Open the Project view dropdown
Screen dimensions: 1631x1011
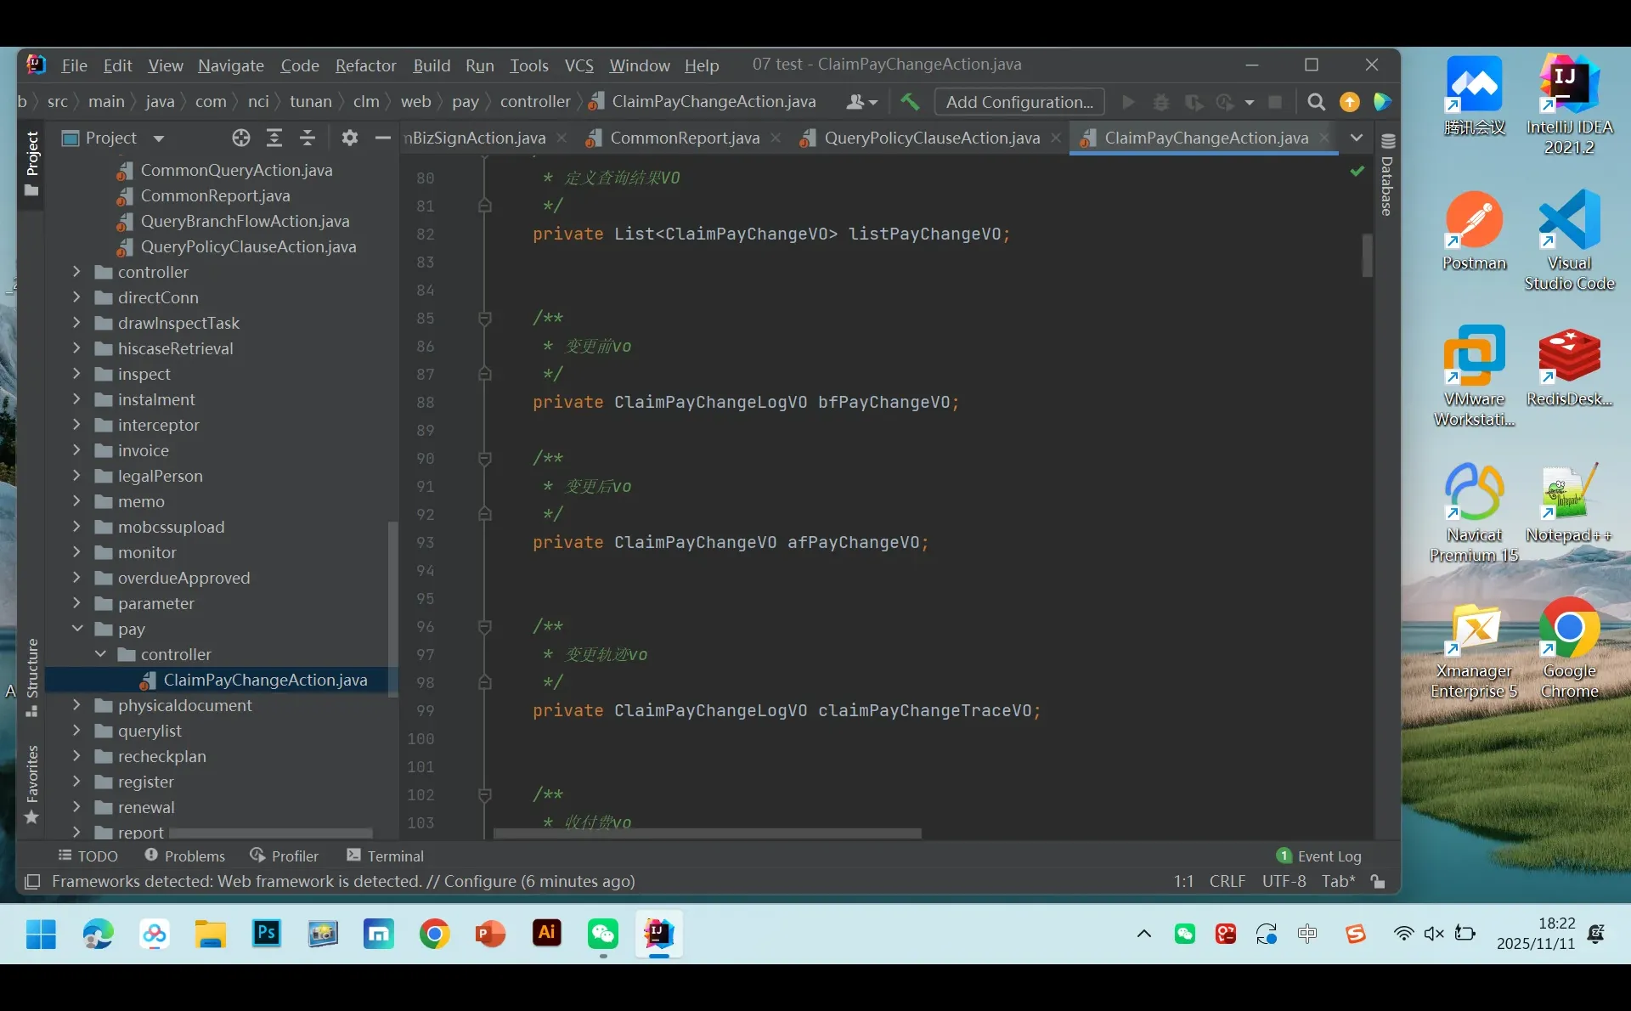[x=159, y=138]
